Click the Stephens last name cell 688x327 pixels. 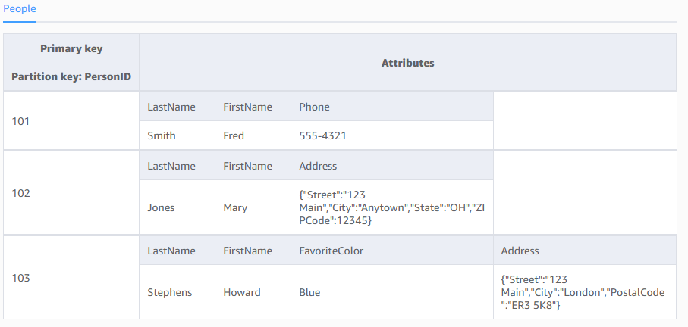169,292
